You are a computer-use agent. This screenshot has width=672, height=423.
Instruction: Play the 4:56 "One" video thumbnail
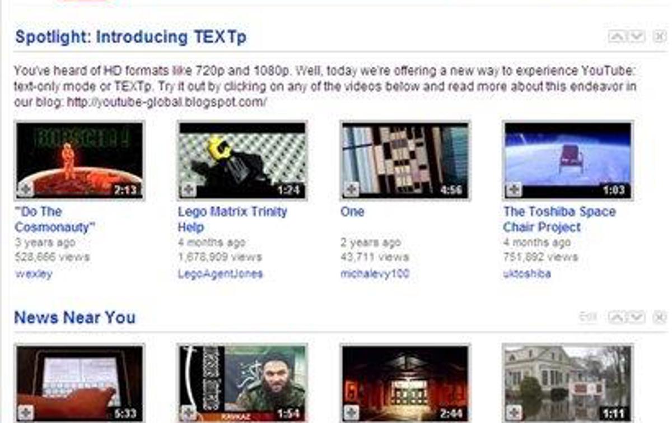click(x=405, y=160)
